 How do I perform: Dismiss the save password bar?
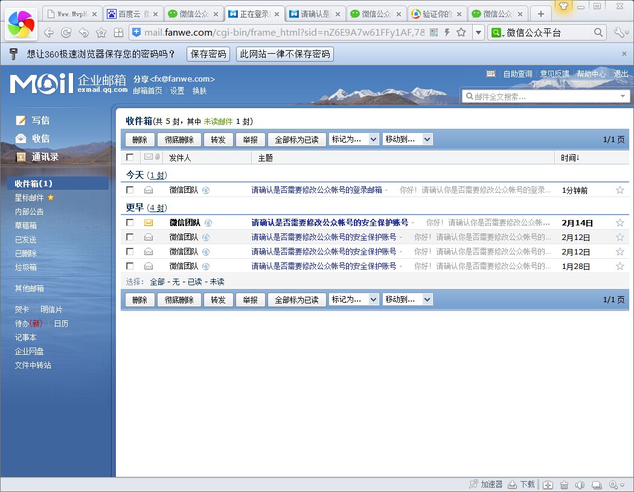624,54
